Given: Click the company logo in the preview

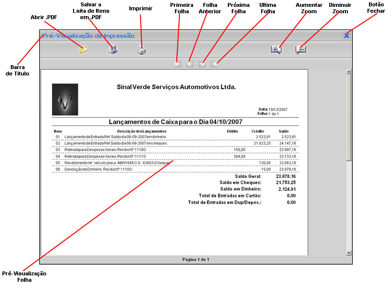Looking at the screenshot, I should pos(65,99).
